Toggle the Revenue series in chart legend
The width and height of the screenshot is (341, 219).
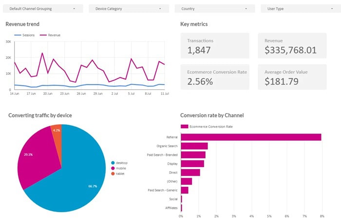(x=50, y=35)
